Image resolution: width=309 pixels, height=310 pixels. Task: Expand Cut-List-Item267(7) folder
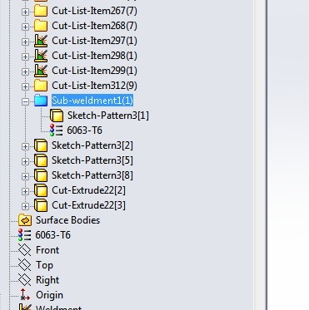25,12
